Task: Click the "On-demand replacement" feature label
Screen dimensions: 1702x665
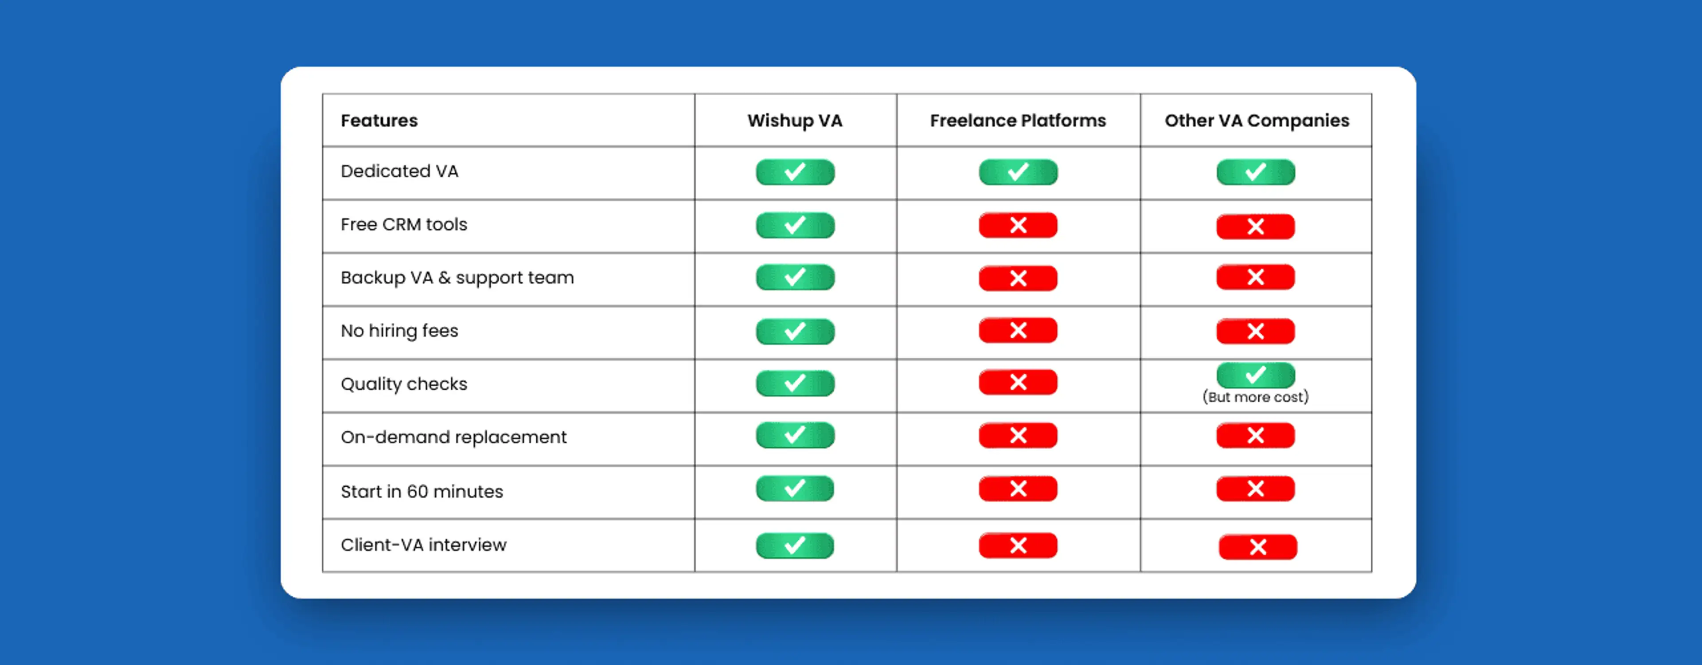Action: point(453,437)
